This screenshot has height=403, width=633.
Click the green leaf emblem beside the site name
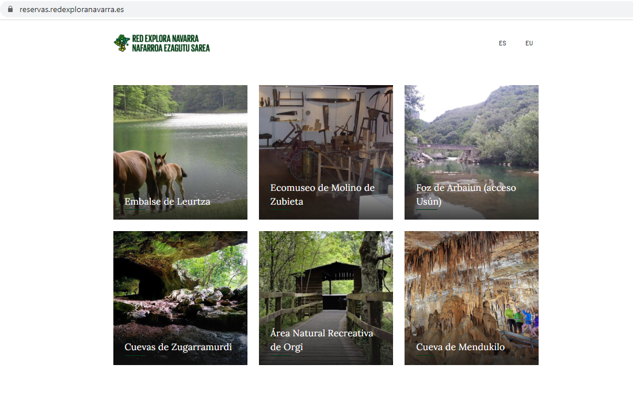121,43
